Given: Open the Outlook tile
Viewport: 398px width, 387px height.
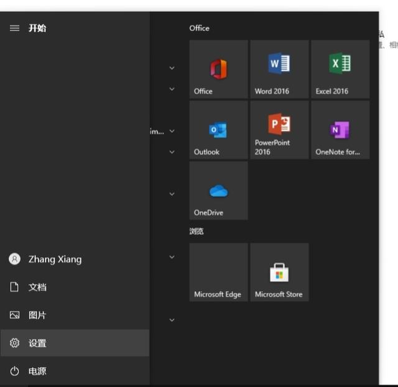Looking at the screenshot, I should 218,130.
